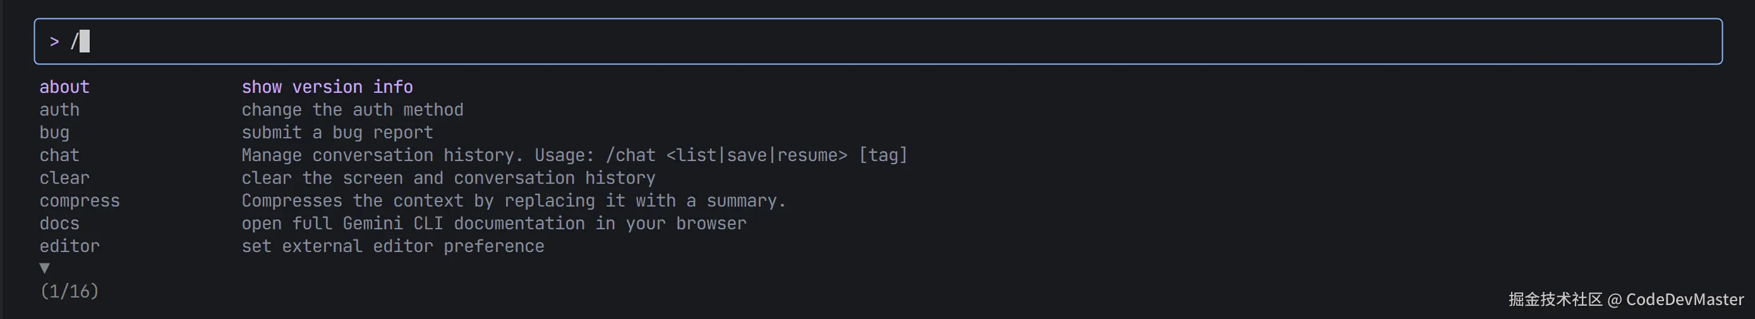Click the > prompt symbol
The image size is (1755, 319).
pos(54,42)
